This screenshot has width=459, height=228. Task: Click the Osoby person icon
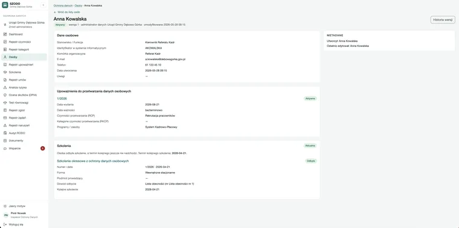[x=5, y=57]
